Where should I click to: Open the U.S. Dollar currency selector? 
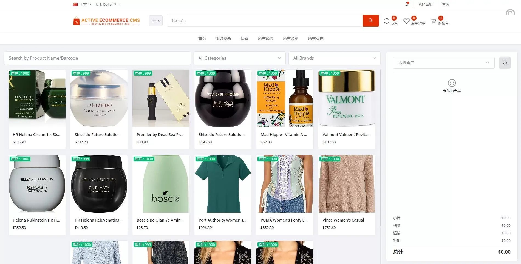click(x=108, y=4)
